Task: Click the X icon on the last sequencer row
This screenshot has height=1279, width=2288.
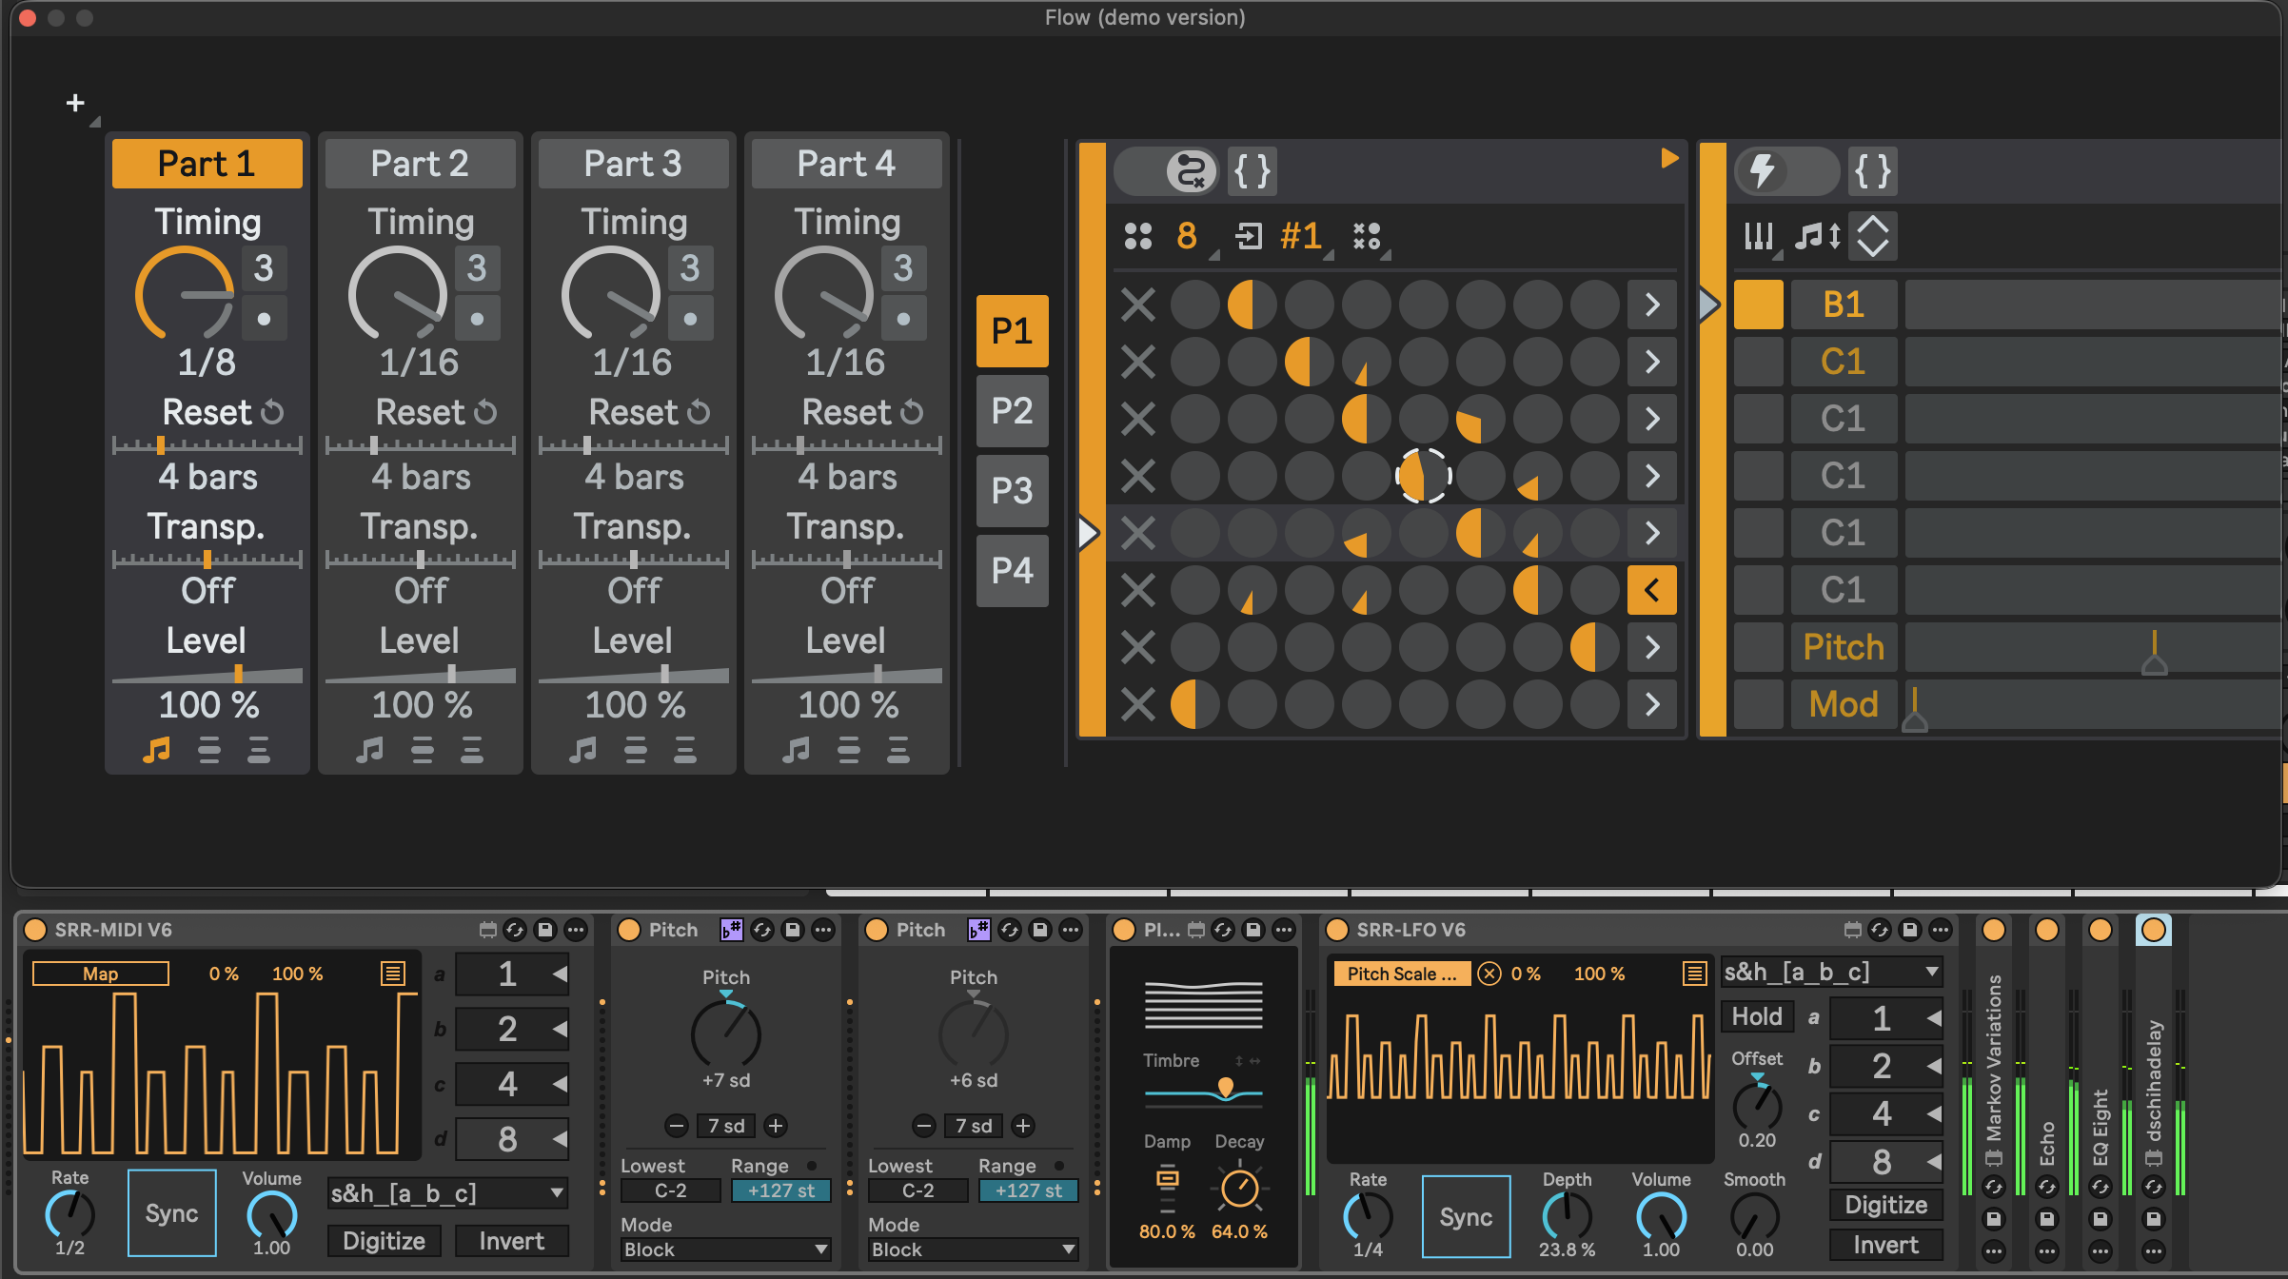Action: (x=1138, y=704)
